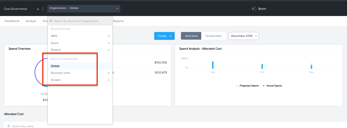Select Azure in Browse by Cloud
347x128 pixels.
(x=80, y=43)
